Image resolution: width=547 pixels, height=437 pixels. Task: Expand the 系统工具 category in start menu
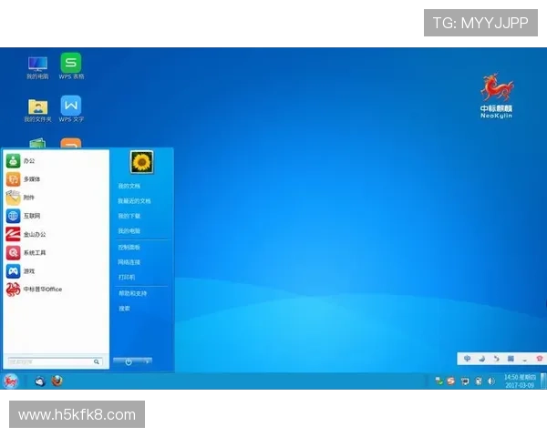34,252
